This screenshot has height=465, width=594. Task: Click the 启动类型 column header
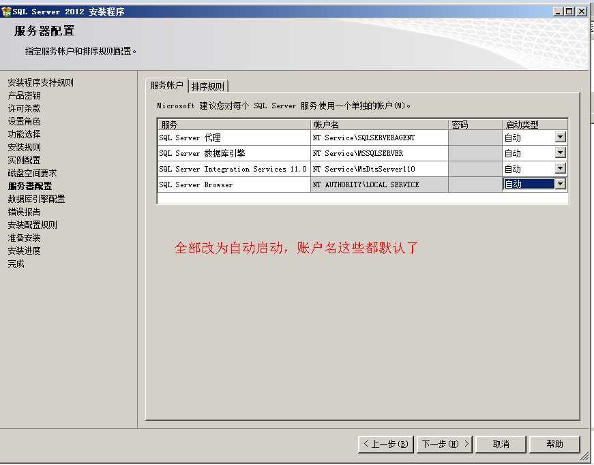(x=535, y=125)
